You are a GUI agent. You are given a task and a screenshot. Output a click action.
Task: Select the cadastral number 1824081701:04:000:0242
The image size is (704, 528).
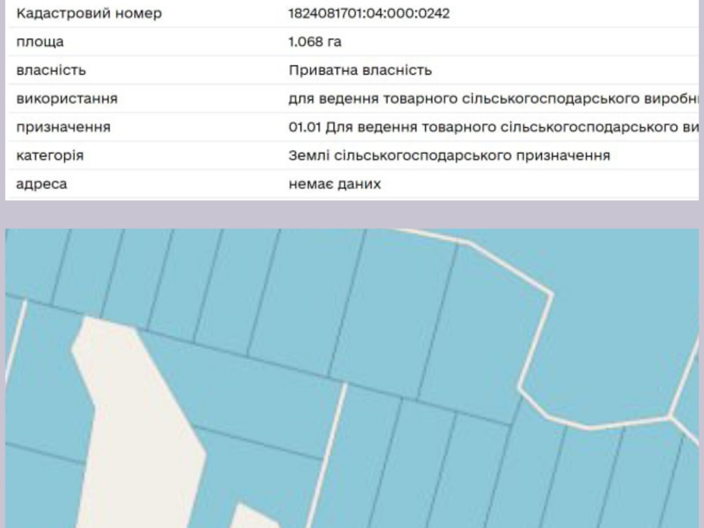click(x=369, y=13)
